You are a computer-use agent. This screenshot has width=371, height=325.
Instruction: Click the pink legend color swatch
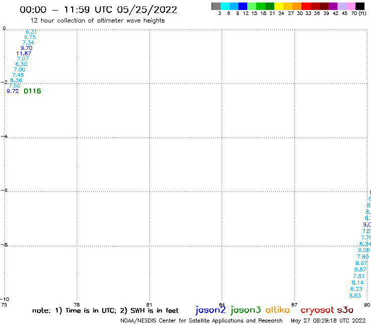click(x=350, y=6)
